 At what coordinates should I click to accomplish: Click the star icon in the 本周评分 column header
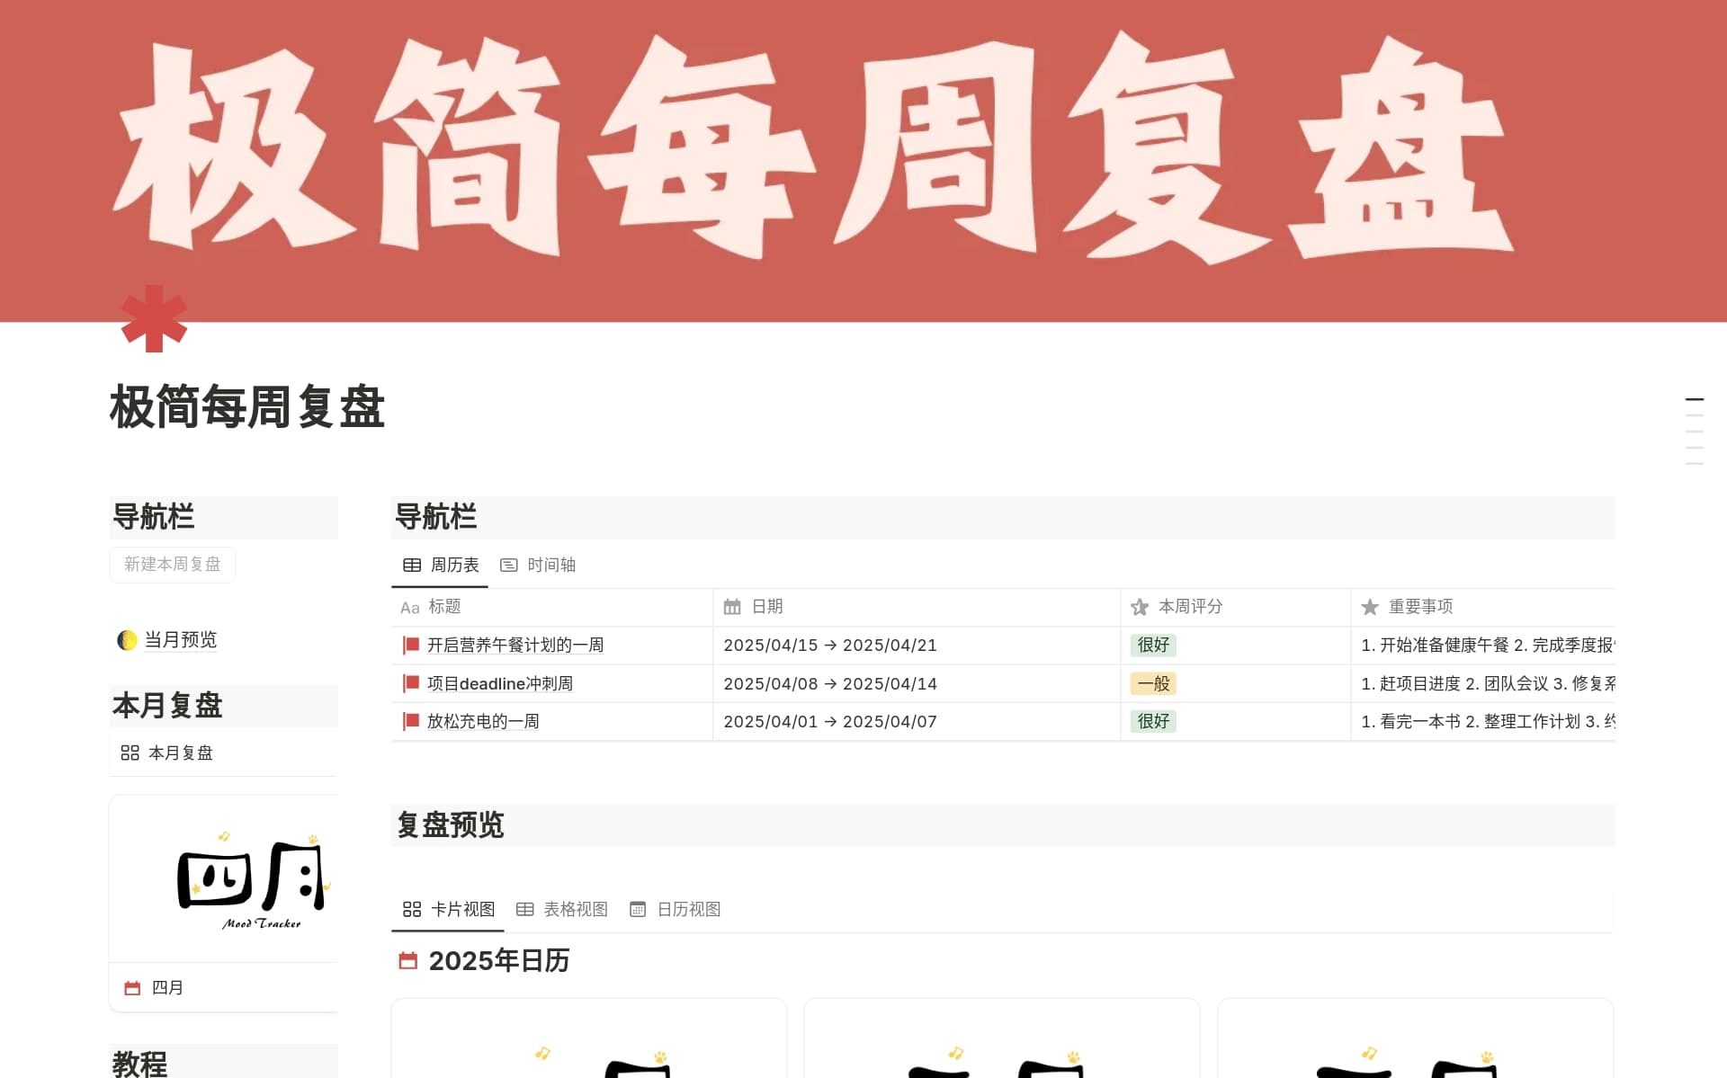click(1139, 607)
